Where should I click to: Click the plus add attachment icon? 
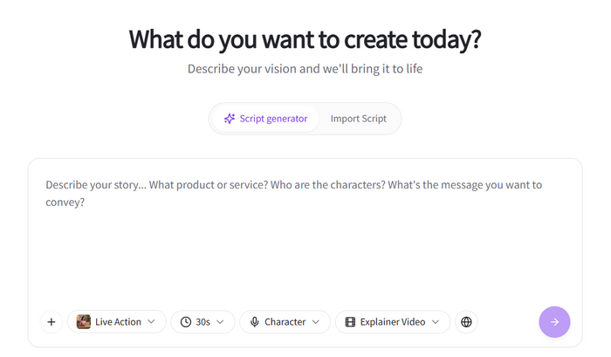click(x=51, y=322)
